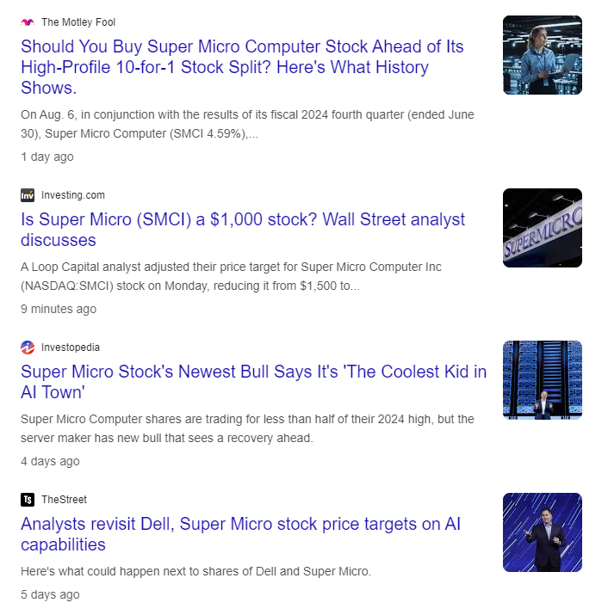Click the server racks presenter thumbnail
This screenshot has height=615, width=608.
[543, 380]
